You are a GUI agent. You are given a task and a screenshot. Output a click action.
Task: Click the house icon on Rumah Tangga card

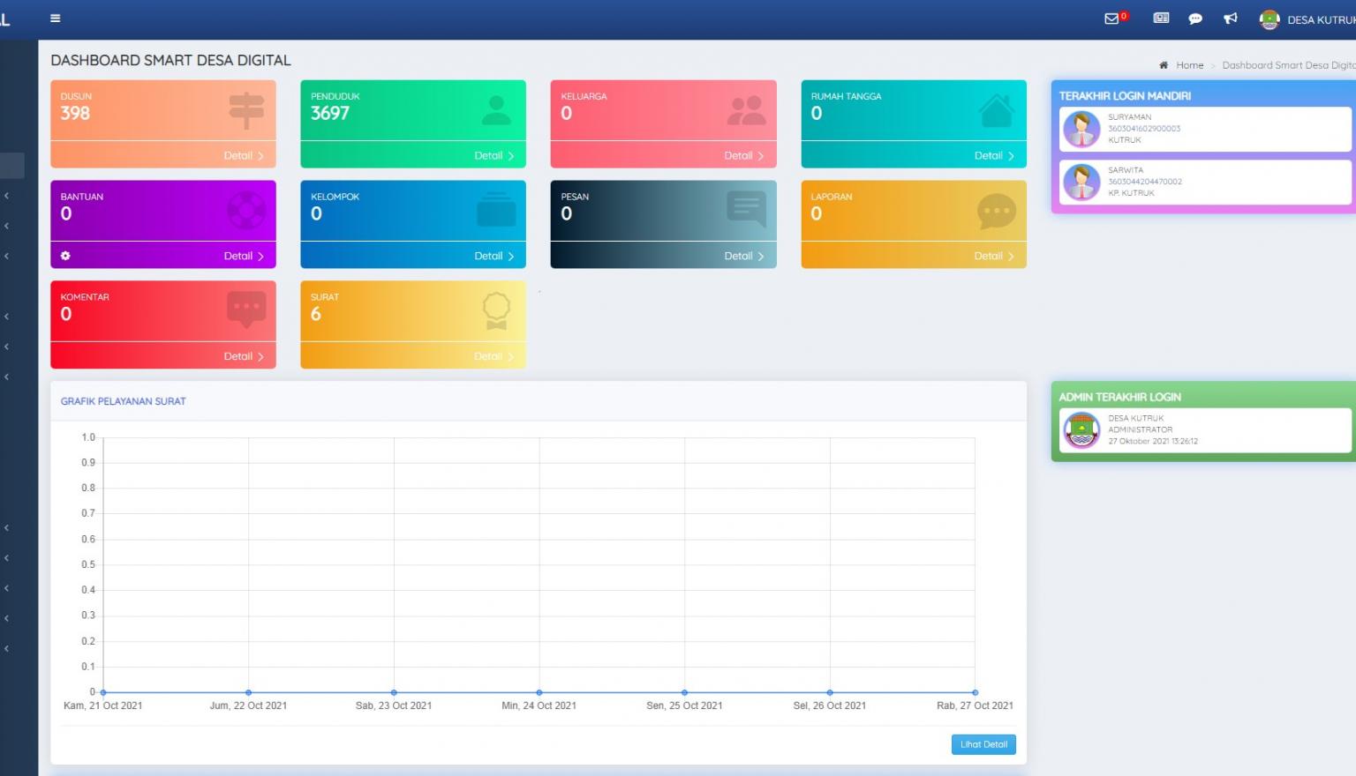click(x=996, y=111)
